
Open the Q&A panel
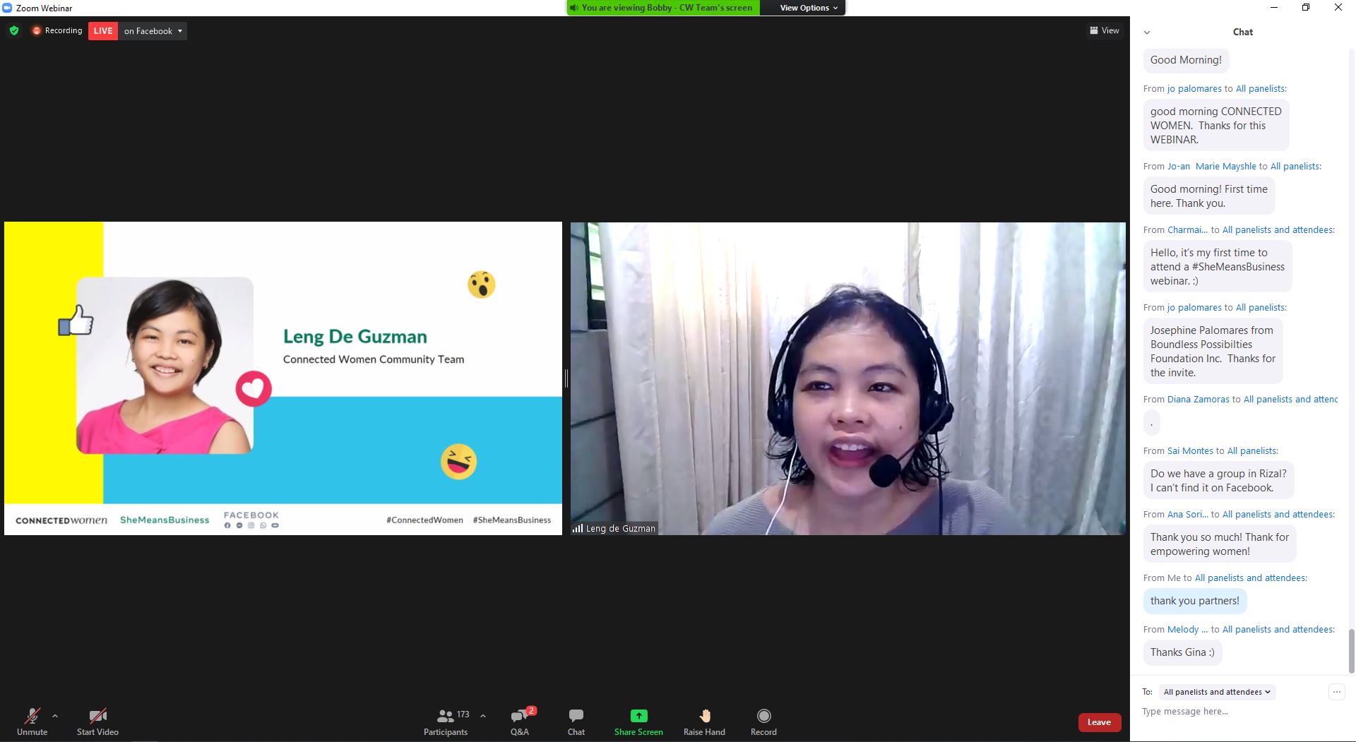point(520,722)
